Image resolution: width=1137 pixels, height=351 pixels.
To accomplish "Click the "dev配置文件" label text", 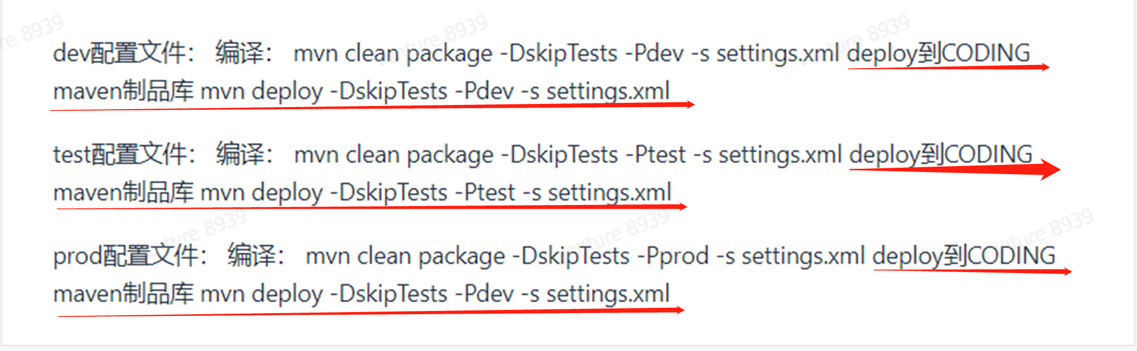I will click(120, 53).
